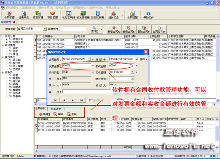The height and width of the screenshot is (159, 220).
Task: Collapse the 业务员 tree node
Action: pos(3,72)
